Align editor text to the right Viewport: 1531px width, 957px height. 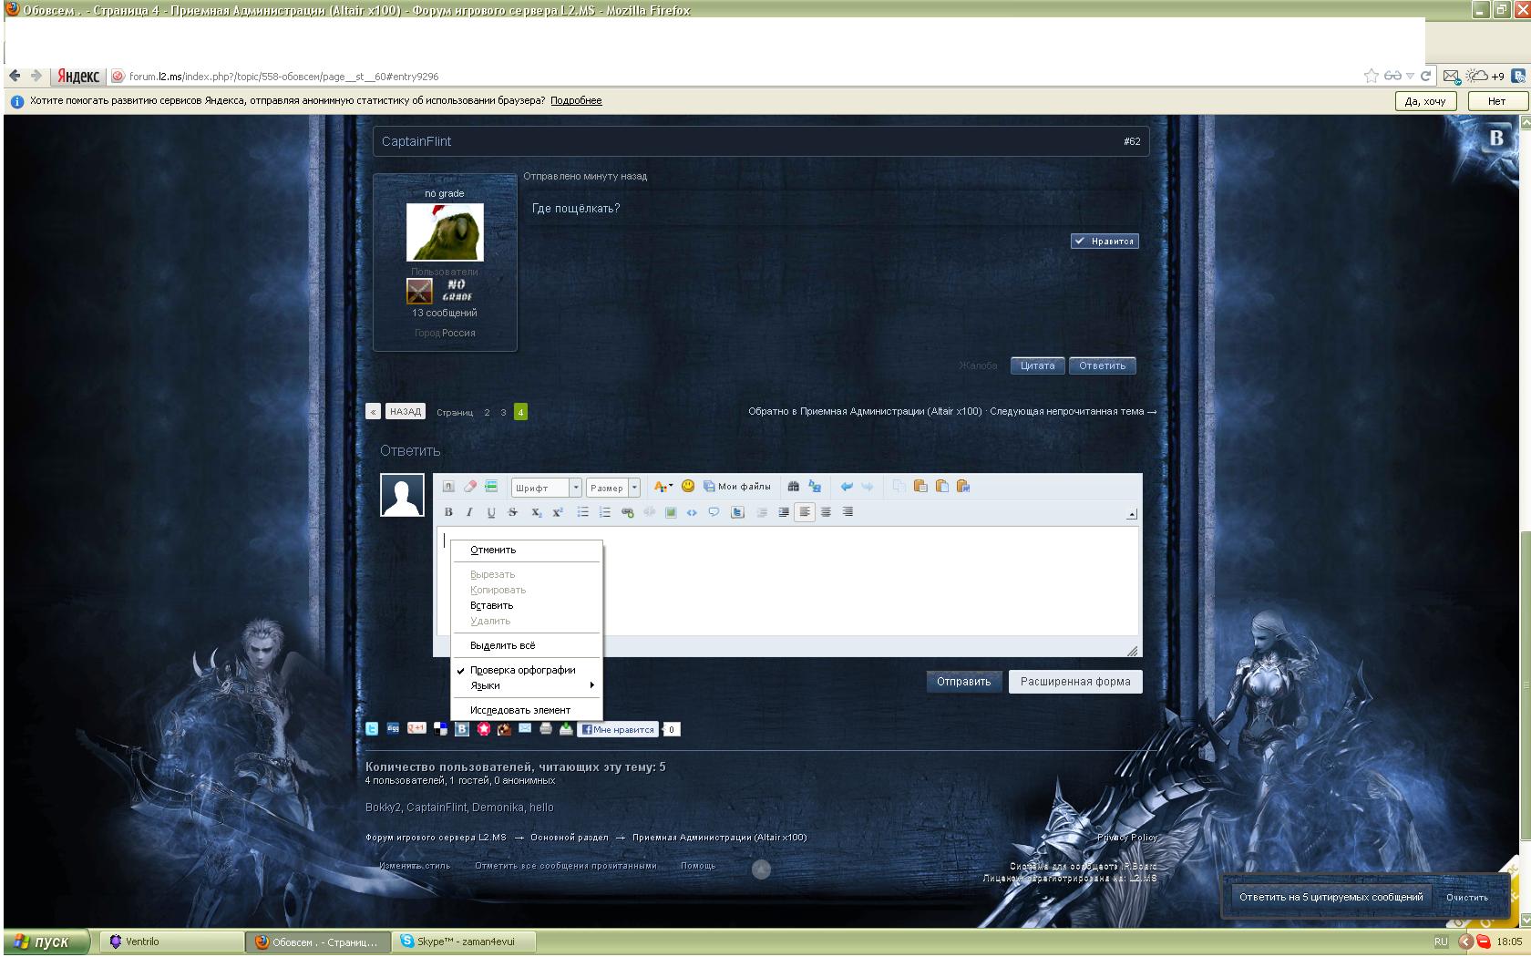pos(848,512)
